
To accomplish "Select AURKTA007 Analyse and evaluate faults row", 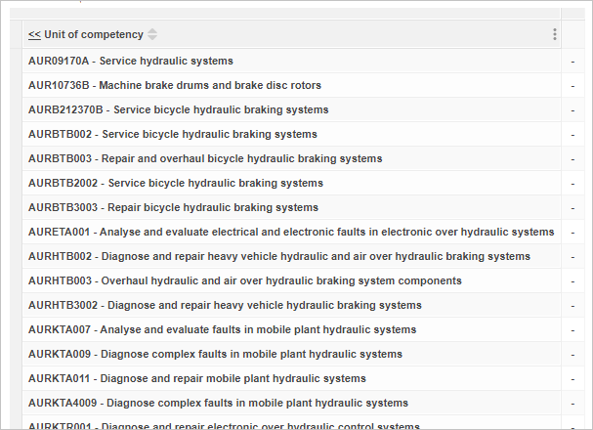I will click(x=223, y=329).
